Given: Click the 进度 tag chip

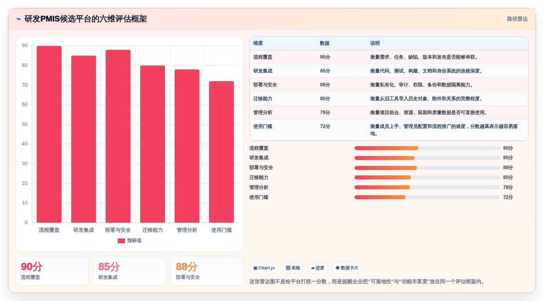Looking at the screenshot, I should (318, 268).
